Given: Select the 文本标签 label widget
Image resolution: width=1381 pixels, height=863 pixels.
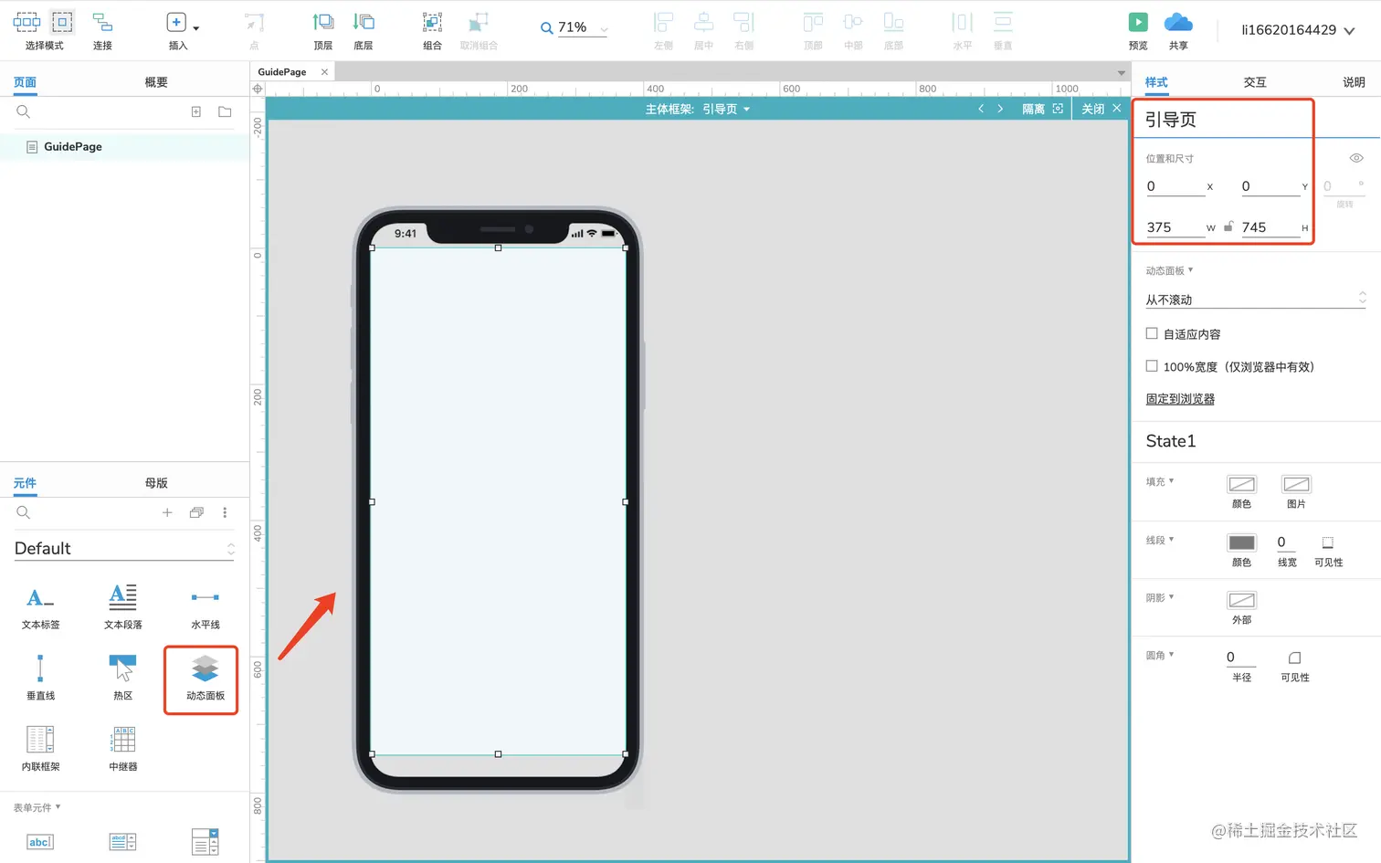Looking at the screenshot, I should pyautogui.click(x=41, y=606).
